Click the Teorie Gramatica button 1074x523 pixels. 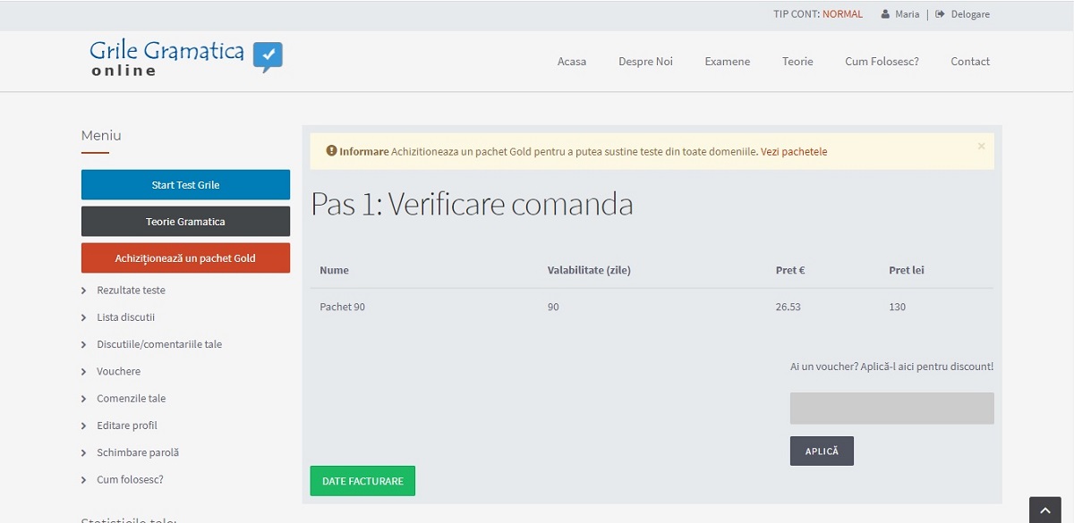point(185,222)
